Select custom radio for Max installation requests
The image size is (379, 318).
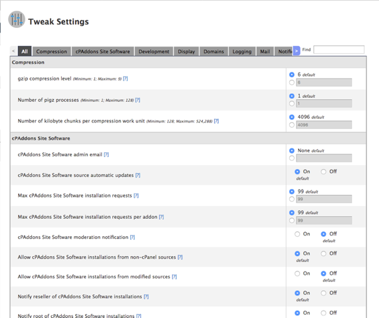click(x=292, y=199)
